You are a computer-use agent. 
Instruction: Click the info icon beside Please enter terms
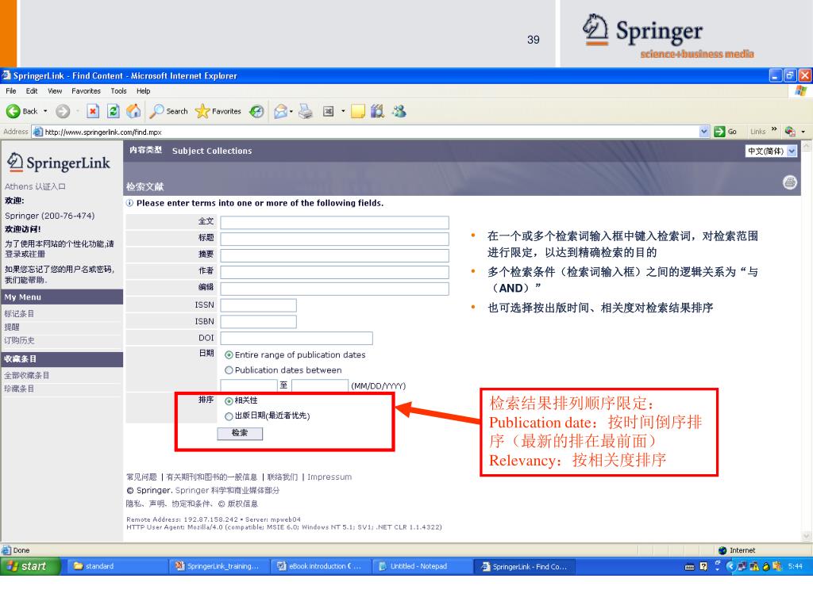[x=129, y=203]
